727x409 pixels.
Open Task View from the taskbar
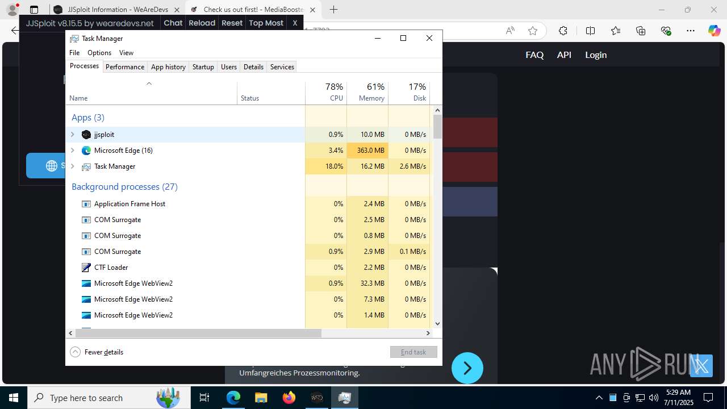click(204, 398)
